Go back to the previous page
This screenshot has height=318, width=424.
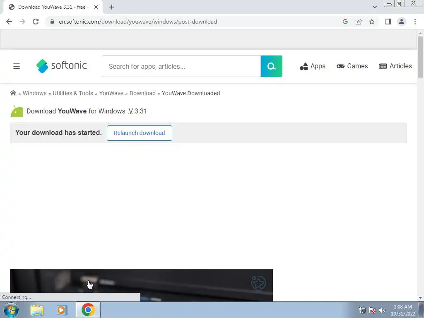[x=9, y=22]
